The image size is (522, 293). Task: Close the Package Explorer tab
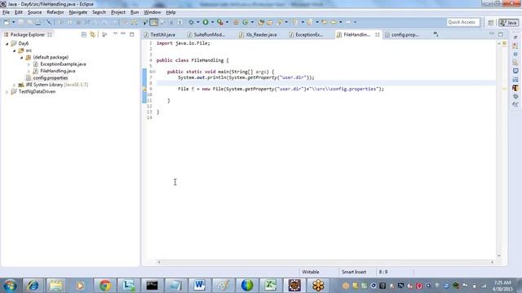(x=50, y=34)
